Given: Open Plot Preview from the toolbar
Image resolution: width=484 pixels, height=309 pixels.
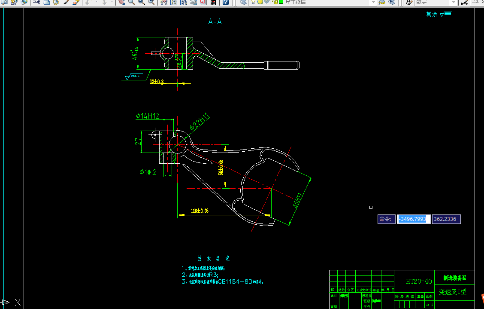Looking at the screenshot, I should 4,2.
